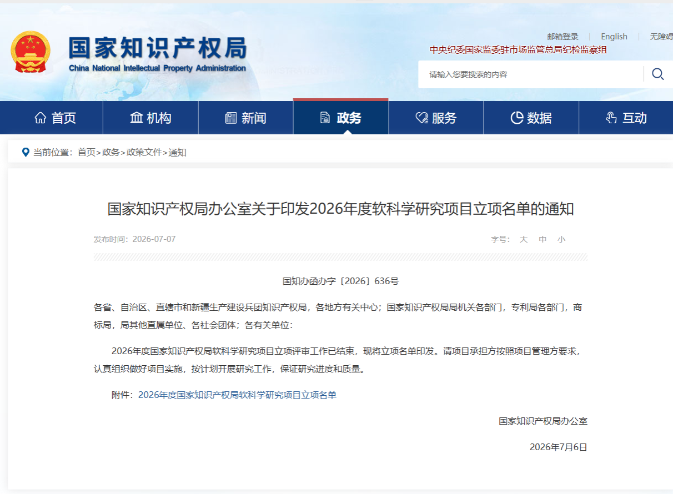Open 中央纪委国家监委驻市场监管总局纪检监察组 link
673x494 pixels.
(x=518, y=50)
